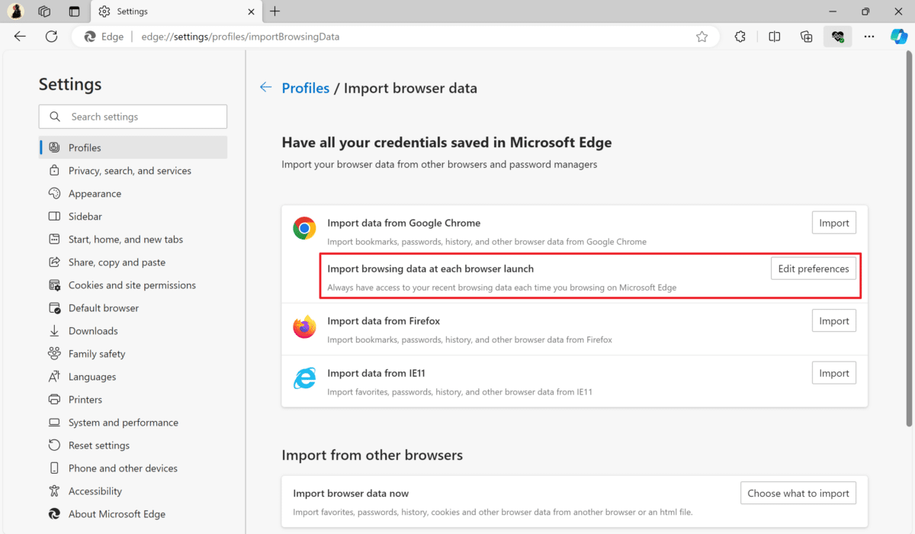Select Cookies and site permissions
Image resolution: width=915 pixels, height=534 pixels.
pos(132,285)
